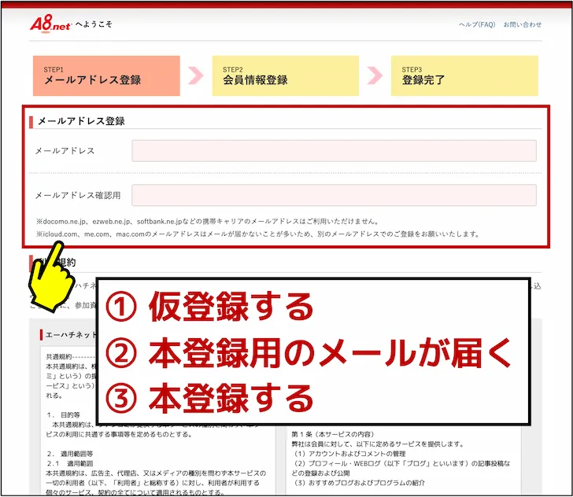Viewport: 573px width, 497px height.
Task: Click the 2. 適用範囲等 terms heading
Action: pyautogui.click(x=70, y=454)
